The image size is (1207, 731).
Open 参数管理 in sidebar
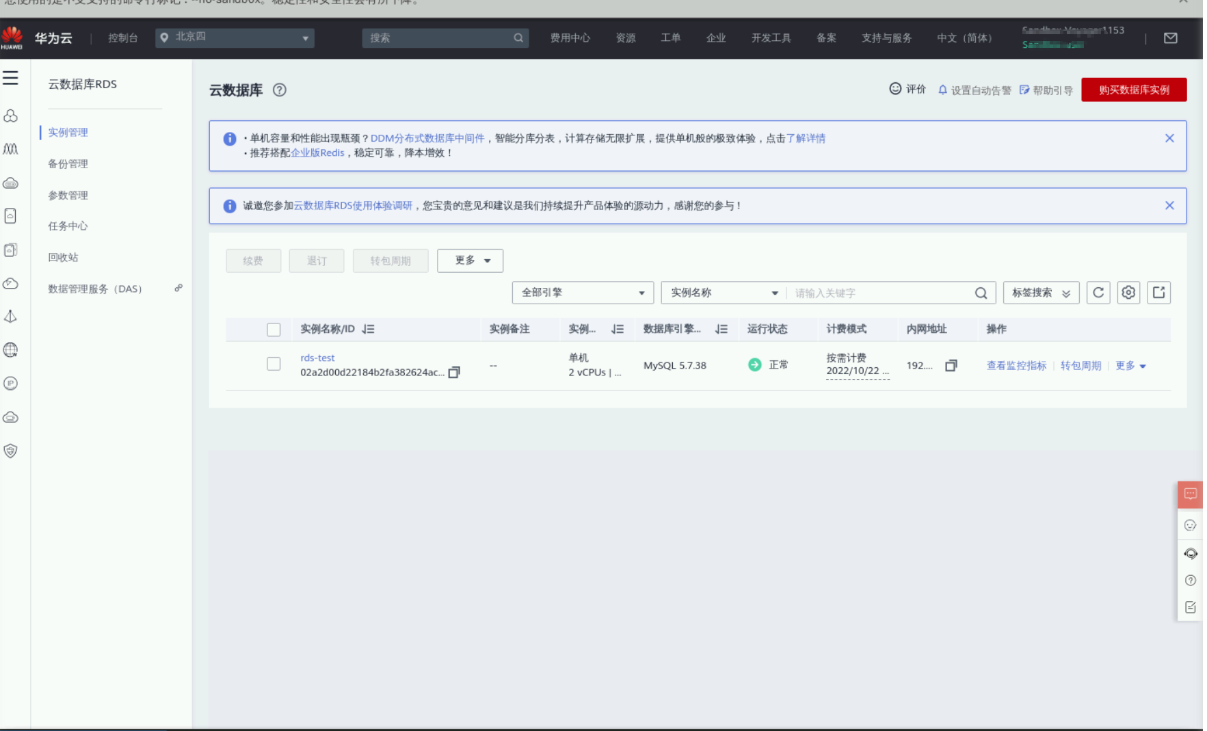click(68, 195)
